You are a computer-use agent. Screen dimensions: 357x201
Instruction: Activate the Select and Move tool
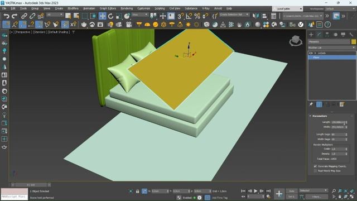[103, 16]
